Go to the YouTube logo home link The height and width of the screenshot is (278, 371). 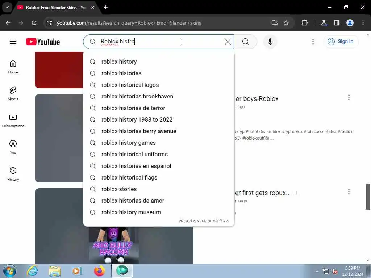(43, 42)
